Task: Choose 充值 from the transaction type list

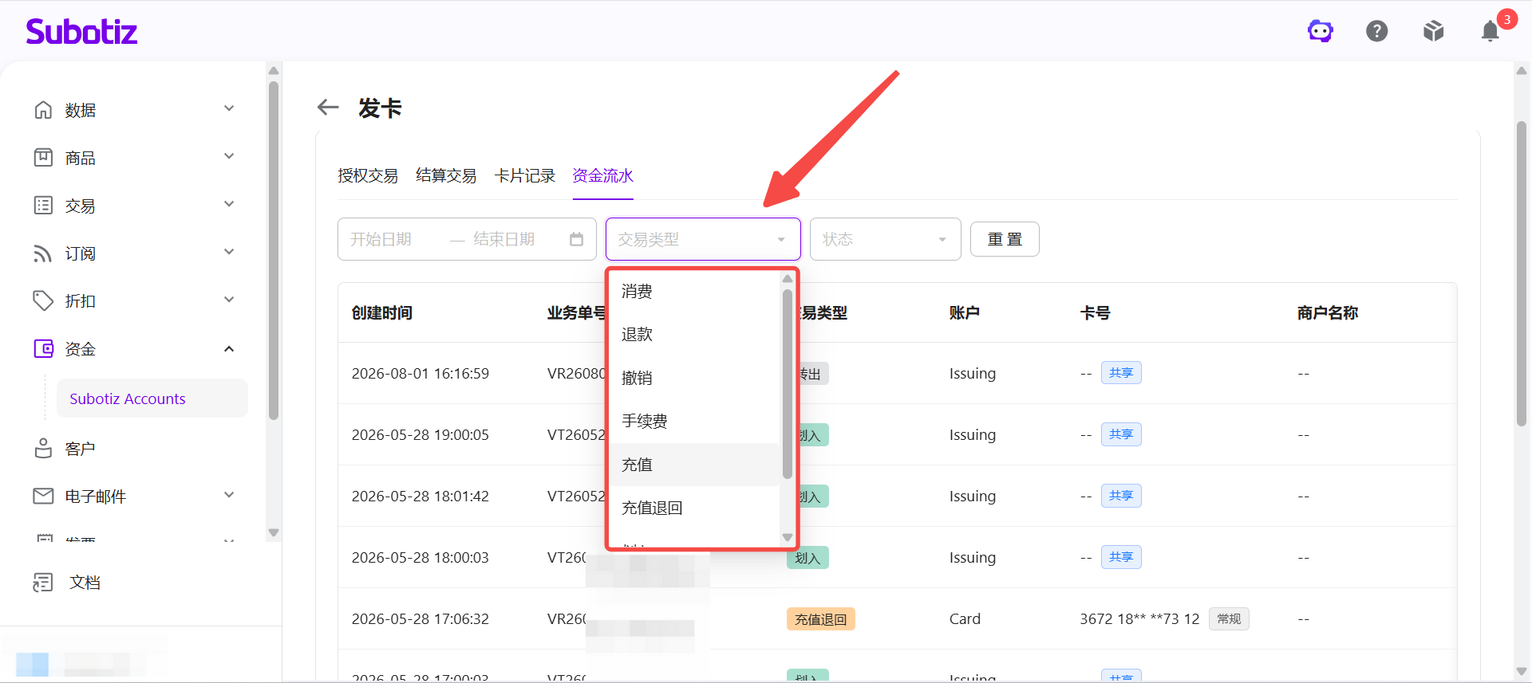Action: pyautogui.click(x=694, y=465)
